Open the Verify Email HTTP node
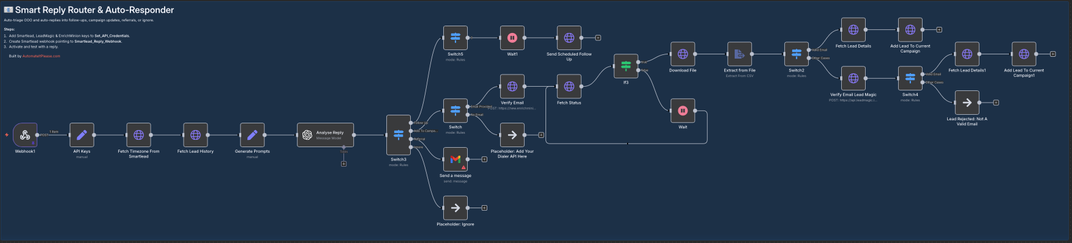 tap(512, 86)
